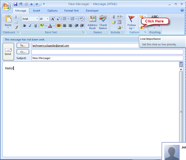Click the Attach File paperclip icon
This screenshot has width=186, height=160.
[114, 17]
